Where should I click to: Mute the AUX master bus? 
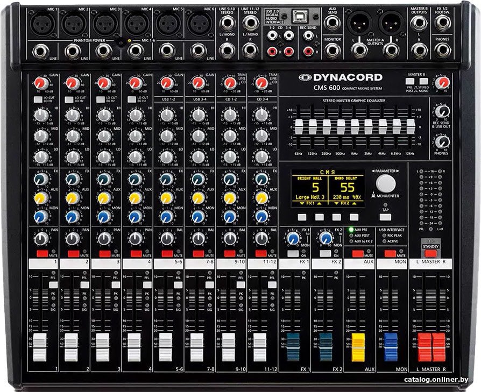[358, 254]
